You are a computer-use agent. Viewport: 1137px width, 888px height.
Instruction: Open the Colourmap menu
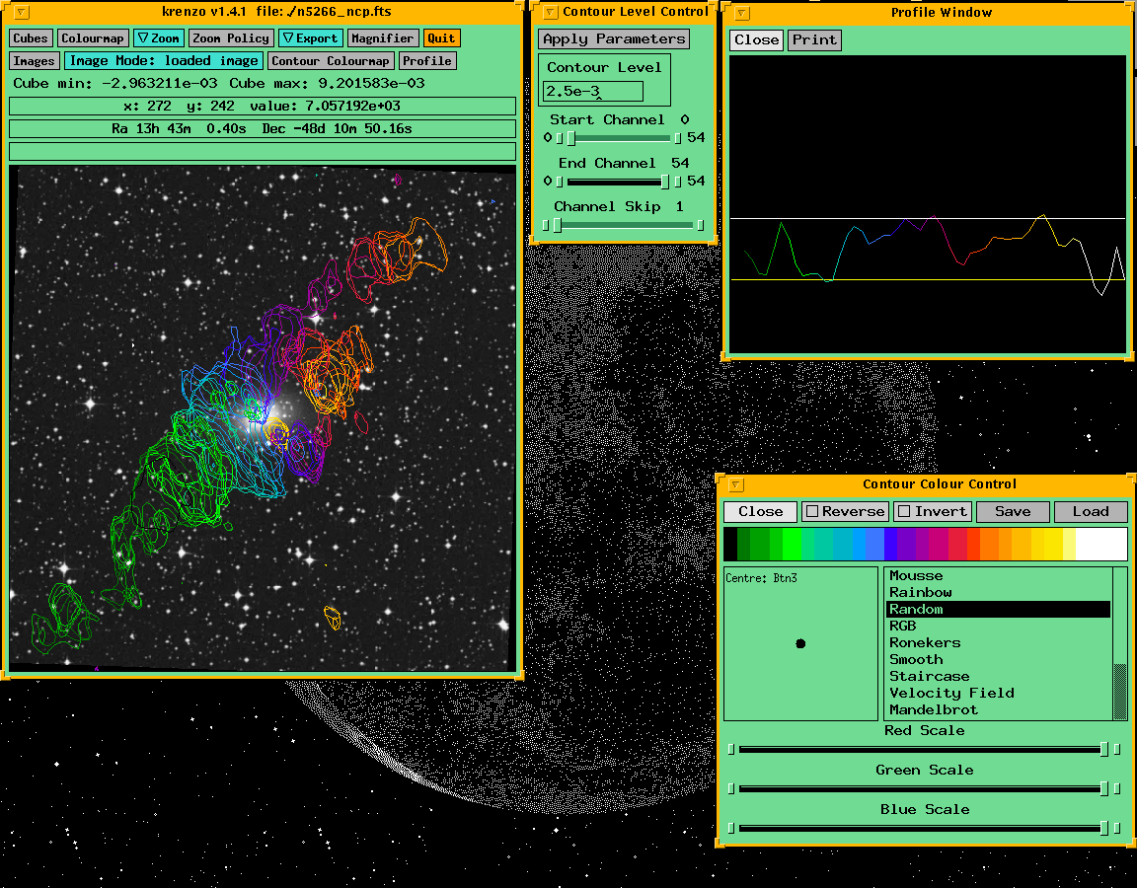click(93, 38)
